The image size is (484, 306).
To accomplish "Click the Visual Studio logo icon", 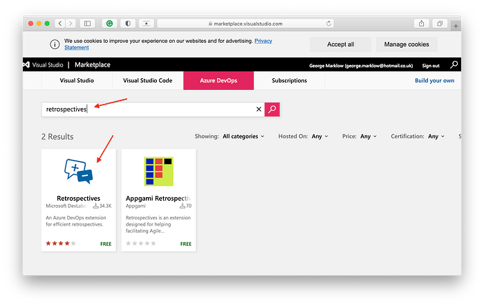I will (x=26, y=65).
